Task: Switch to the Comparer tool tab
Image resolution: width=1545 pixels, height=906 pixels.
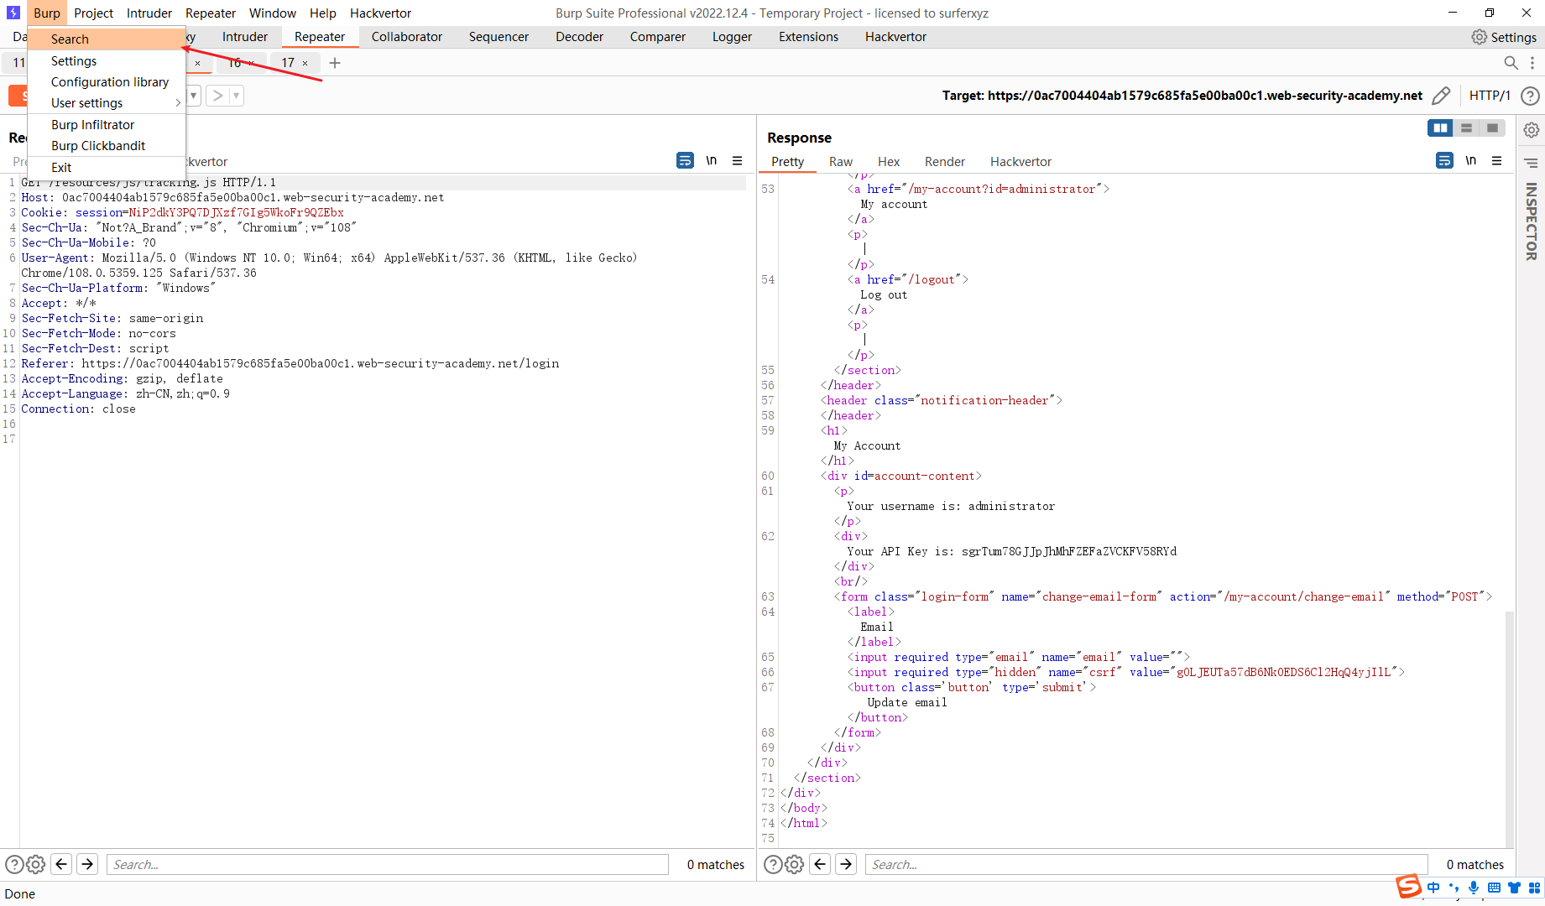Action: [x=658, y=37]
